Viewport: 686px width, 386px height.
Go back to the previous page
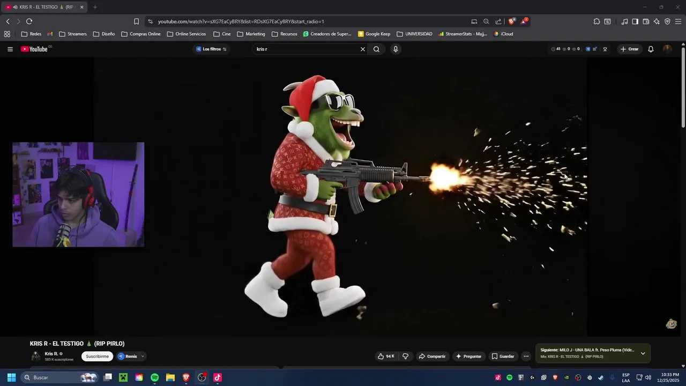click(8, 21)
